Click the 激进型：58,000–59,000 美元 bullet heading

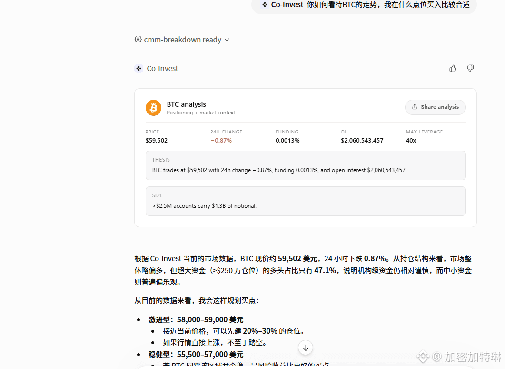[196, 319]
